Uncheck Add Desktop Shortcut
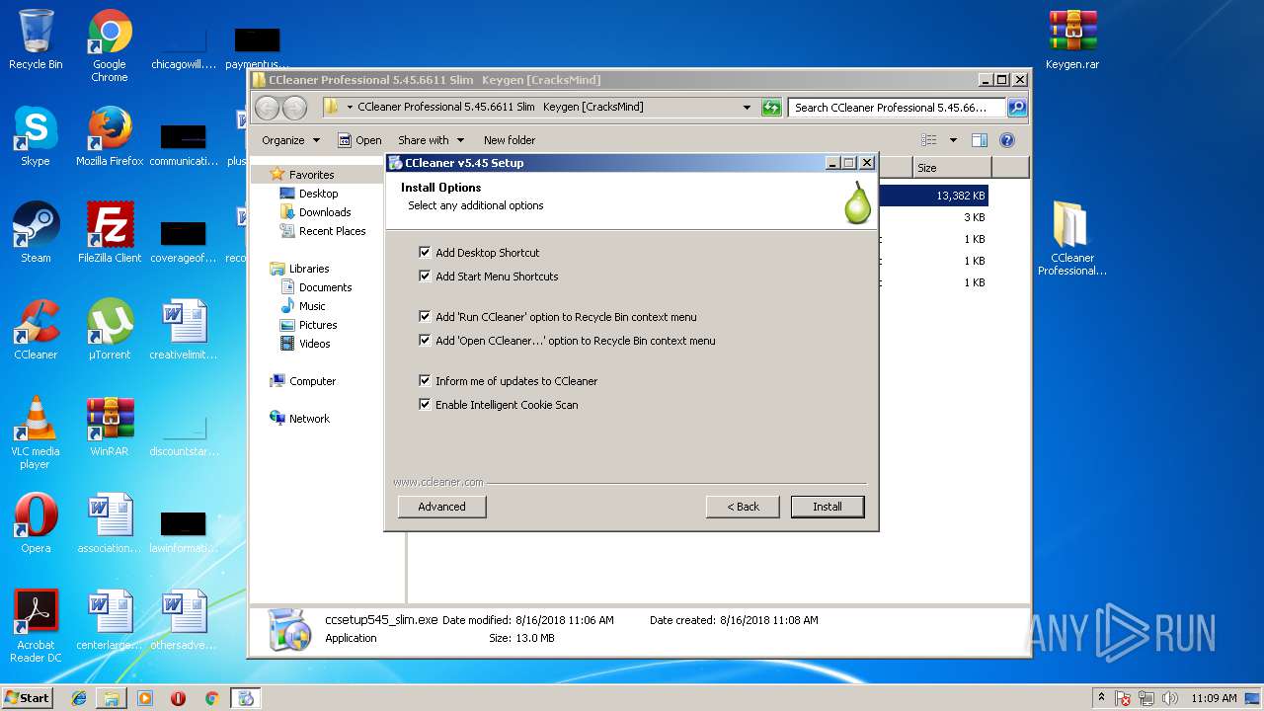 [425, 253]
